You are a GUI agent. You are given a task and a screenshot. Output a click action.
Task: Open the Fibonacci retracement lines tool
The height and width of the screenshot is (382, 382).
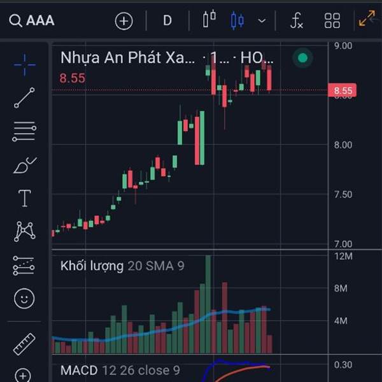(x=24, y=132)
